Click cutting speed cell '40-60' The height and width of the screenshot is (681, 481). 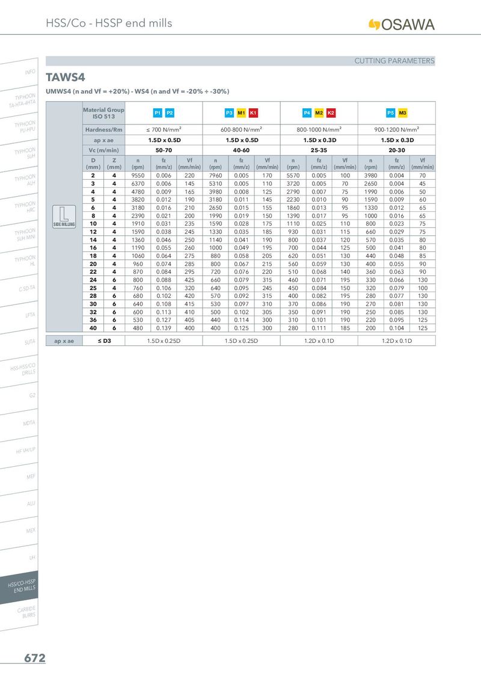tap(241, 150)
